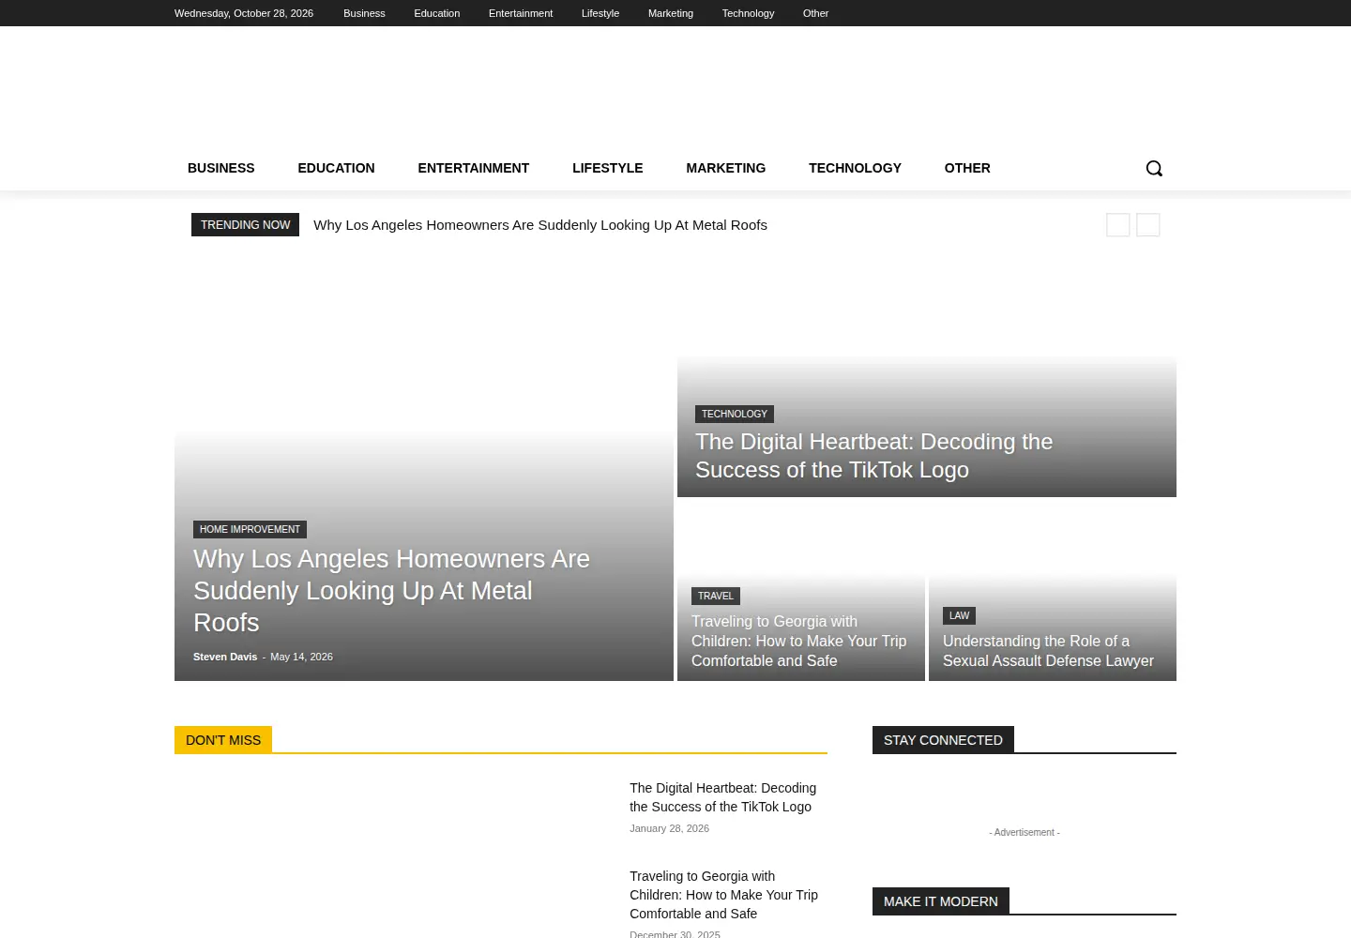Open LIFESTYLE in the main navigation menu
The height and width of the screenshot is (938, 1351).
click(608, 168)
